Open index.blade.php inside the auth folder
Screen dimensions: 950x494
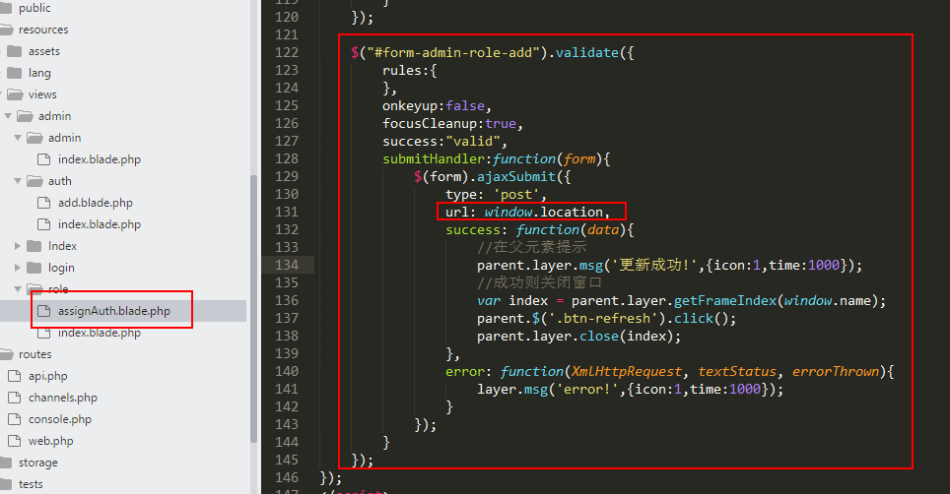99,224
